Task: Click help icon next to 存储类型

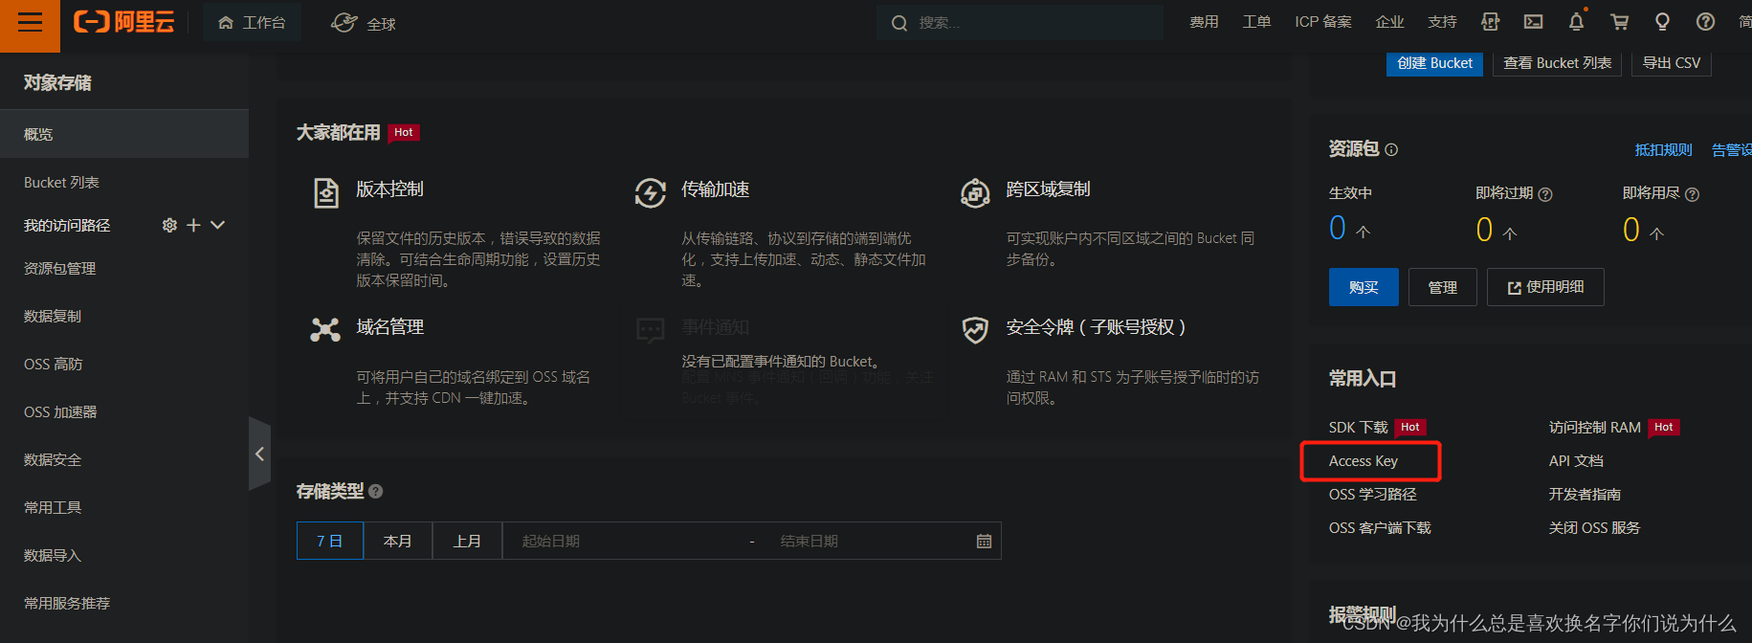Action: [376, 491]
